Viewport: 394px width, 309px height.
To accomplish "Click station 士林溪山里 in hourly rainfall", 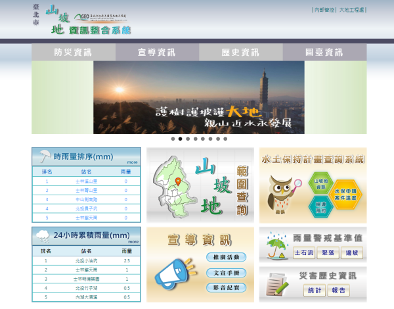I will coord(87,181).
